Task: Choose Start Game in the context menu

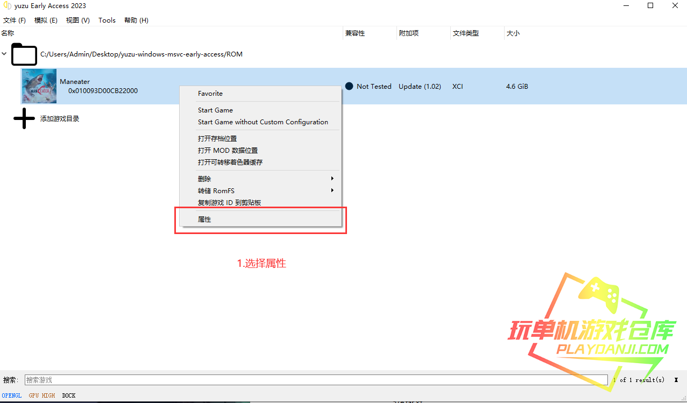Action: (x=215, y=110)
